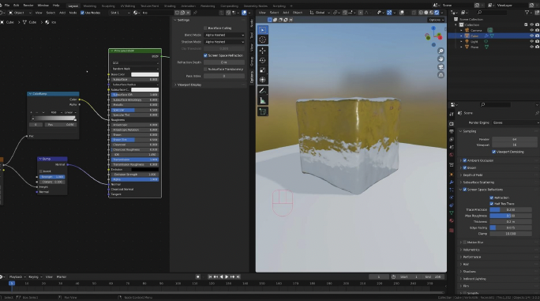Switch viewport to solid shading mode
Viewport: 540px width, 301px height.
[x=426, y=13]
